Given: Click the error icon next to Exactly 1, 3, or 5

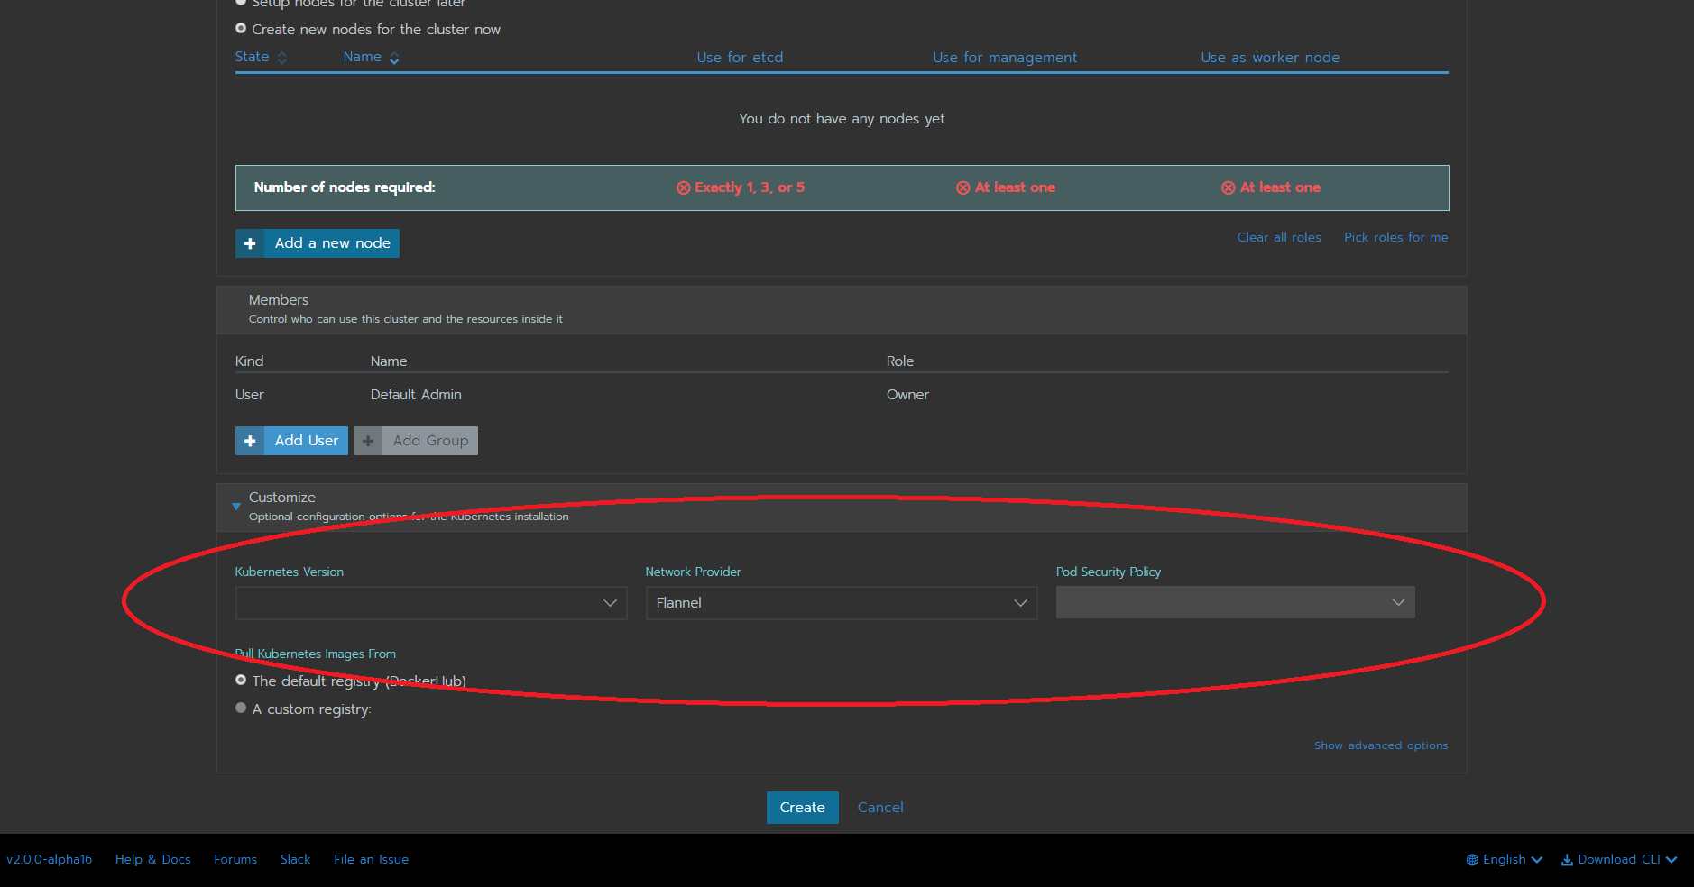Looking at the screenshot, I should coord(683,187).
